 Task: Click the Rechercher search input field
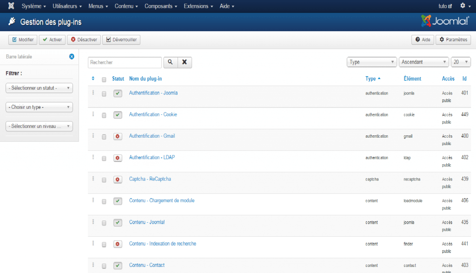pos(125,62)
